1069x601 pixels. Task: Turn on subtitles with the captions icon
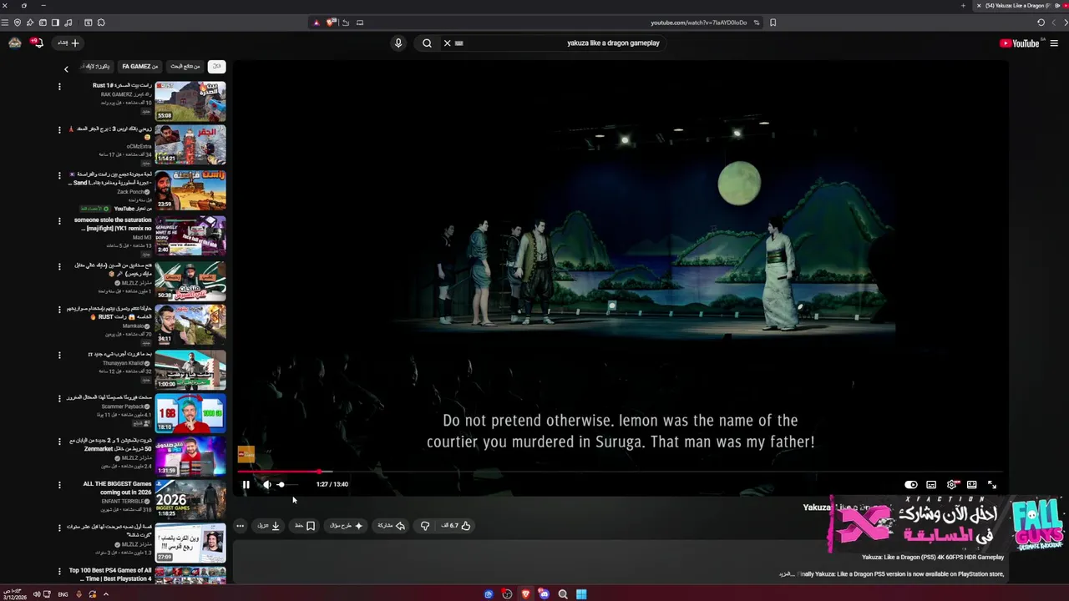point(931,484)
